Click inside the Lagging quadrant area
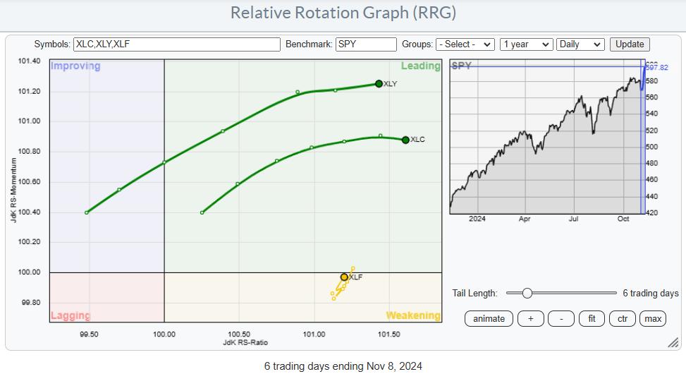Image resolution: width=686 pixels, height=374 pixels. click(106, 296)
